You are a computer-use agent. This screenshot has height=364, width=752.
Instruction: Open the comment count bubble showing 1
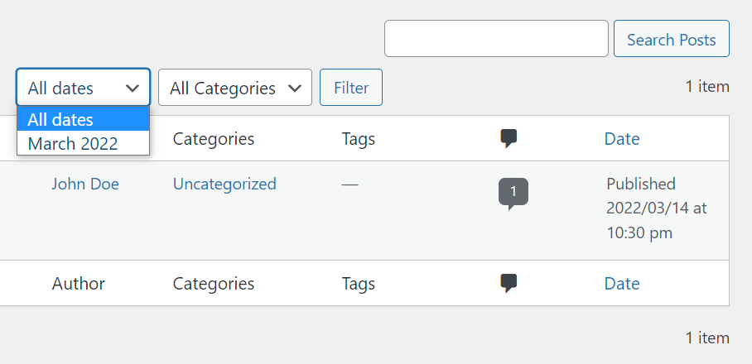click(513, 194)
